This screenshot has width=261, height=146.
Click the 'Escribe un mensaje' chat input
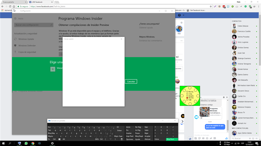pyautogui.click(x=210, y=135)
